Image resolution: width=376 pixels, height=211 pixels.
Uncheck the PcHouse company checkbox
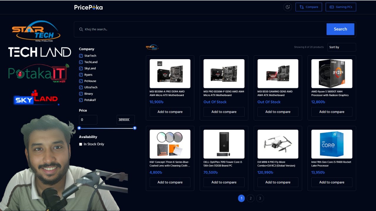pyautogui.click(x=81, y=81)
